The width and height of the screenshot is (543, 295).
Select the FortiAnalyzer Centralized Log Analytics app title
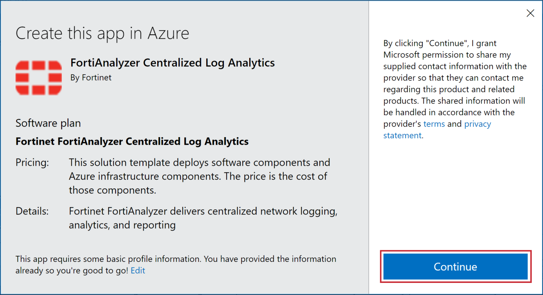coord(172,63)
